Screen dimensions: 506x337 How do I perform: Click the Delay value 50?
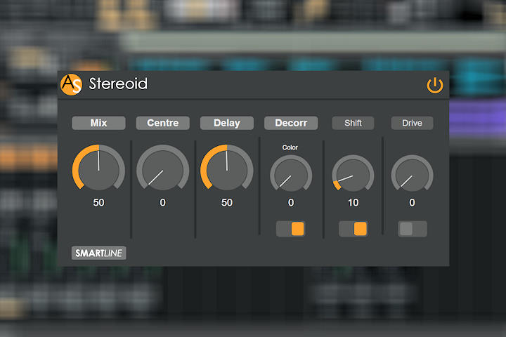227,202
